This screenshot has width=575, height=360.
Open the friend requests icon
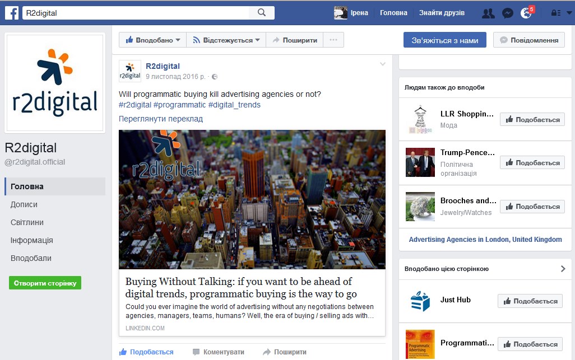click(488, 13)
